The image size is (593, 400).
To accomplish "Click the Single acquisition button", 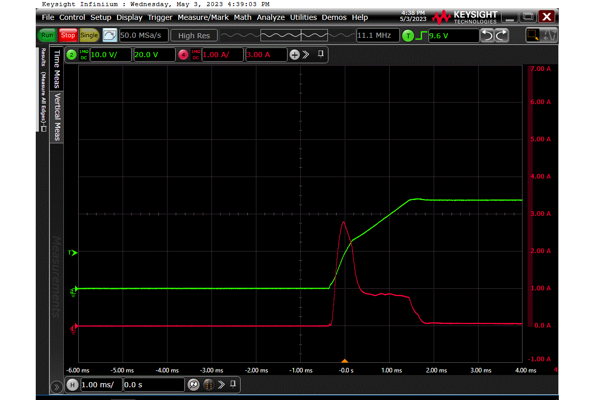I will [89, 35].
